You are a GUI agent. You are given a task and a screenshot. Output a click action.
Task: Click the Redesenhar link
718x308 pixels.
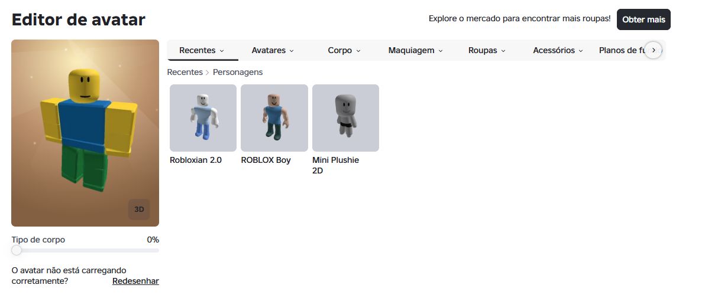[135, 281]
